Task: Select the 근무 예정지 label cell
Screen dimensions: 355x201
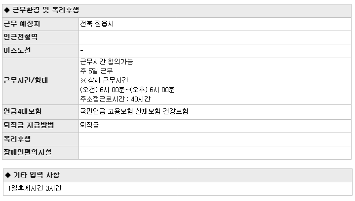Action: pos(40,24)
